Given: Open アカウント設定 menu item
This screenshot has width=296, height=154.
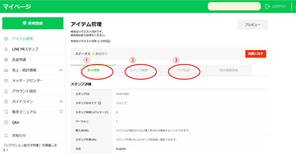Looking at the screenshot, I should point(24,91).
